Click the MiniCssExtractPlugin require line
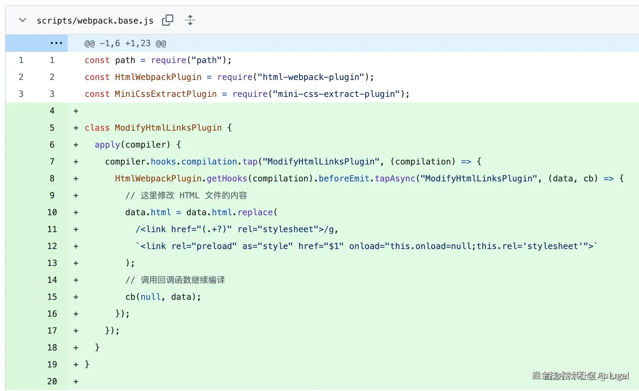Viewport: 639px width, 391px height. point(247,94)
